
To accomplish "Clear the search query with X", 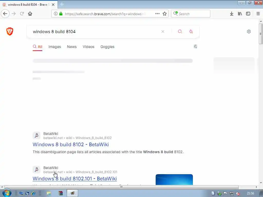I will coord(163,32).
